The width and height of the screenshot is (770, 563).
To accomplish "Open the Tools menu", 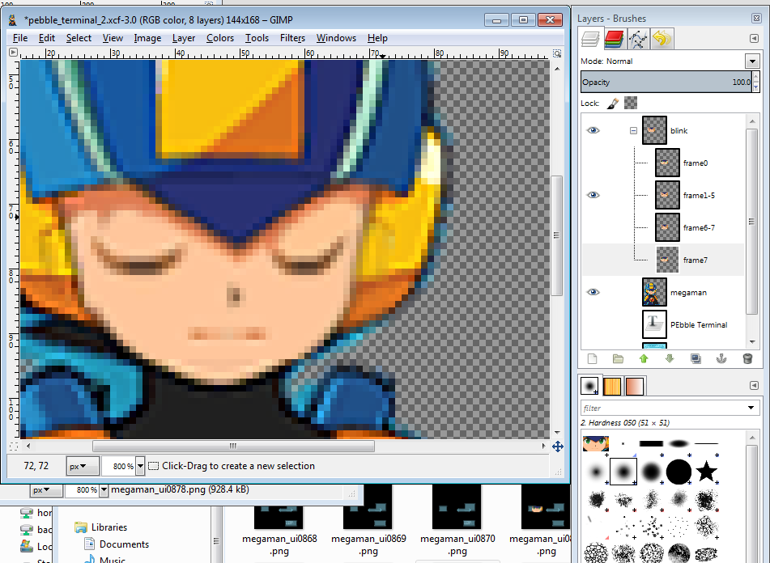I will pyautogui.click(x=257, y=38).
